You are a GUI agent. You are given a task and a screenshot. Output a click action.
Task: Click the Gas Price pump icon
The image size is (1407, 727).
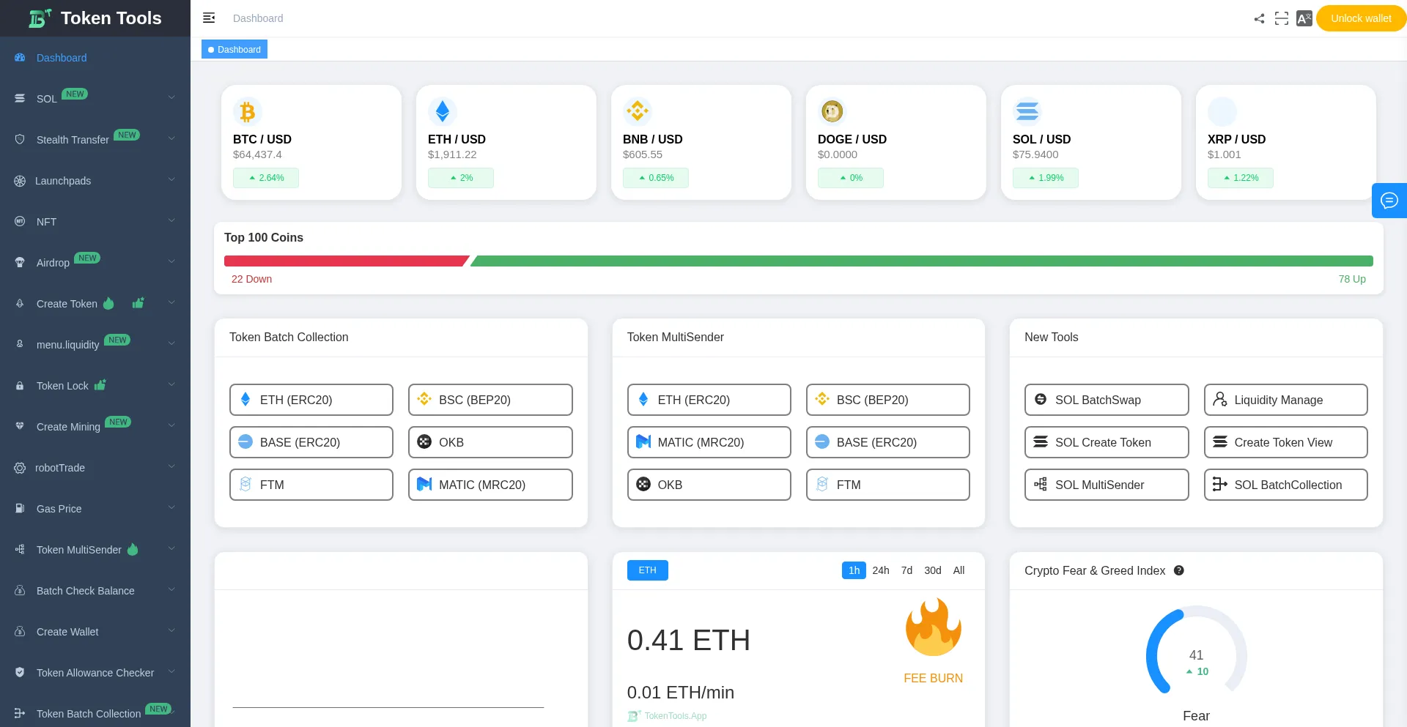click(x=20, y=509)
